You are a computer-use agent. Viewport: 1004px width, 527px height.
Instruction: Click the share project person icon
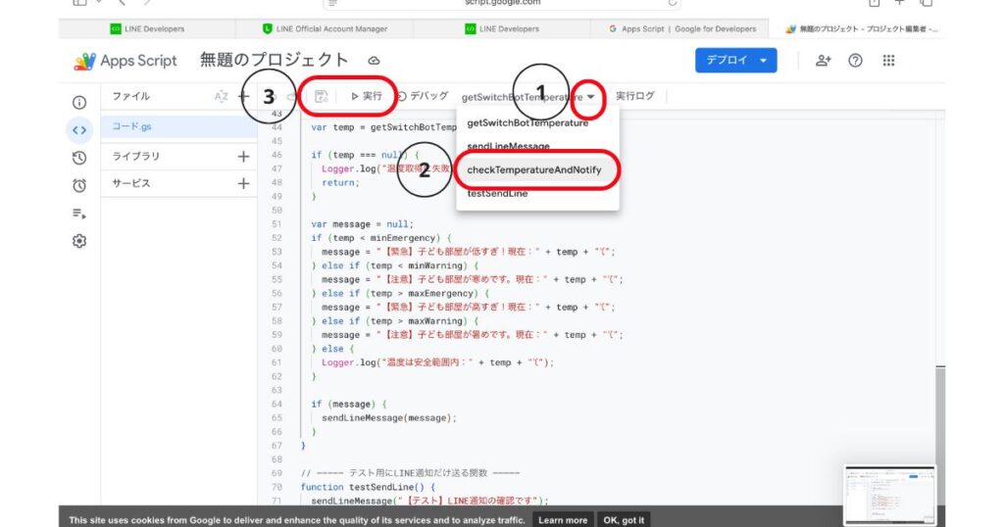pos(823,60)
